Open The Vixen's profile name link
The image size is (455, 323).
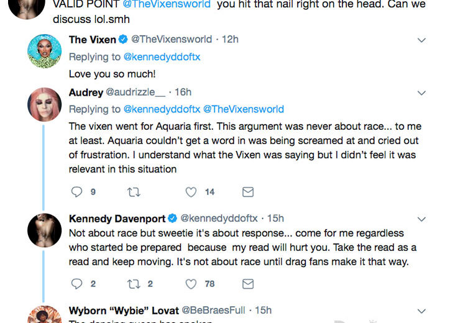pyautogui.click(x=92, y=39)
